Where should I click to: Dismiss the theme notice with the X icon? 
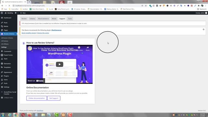click(203, 29)
